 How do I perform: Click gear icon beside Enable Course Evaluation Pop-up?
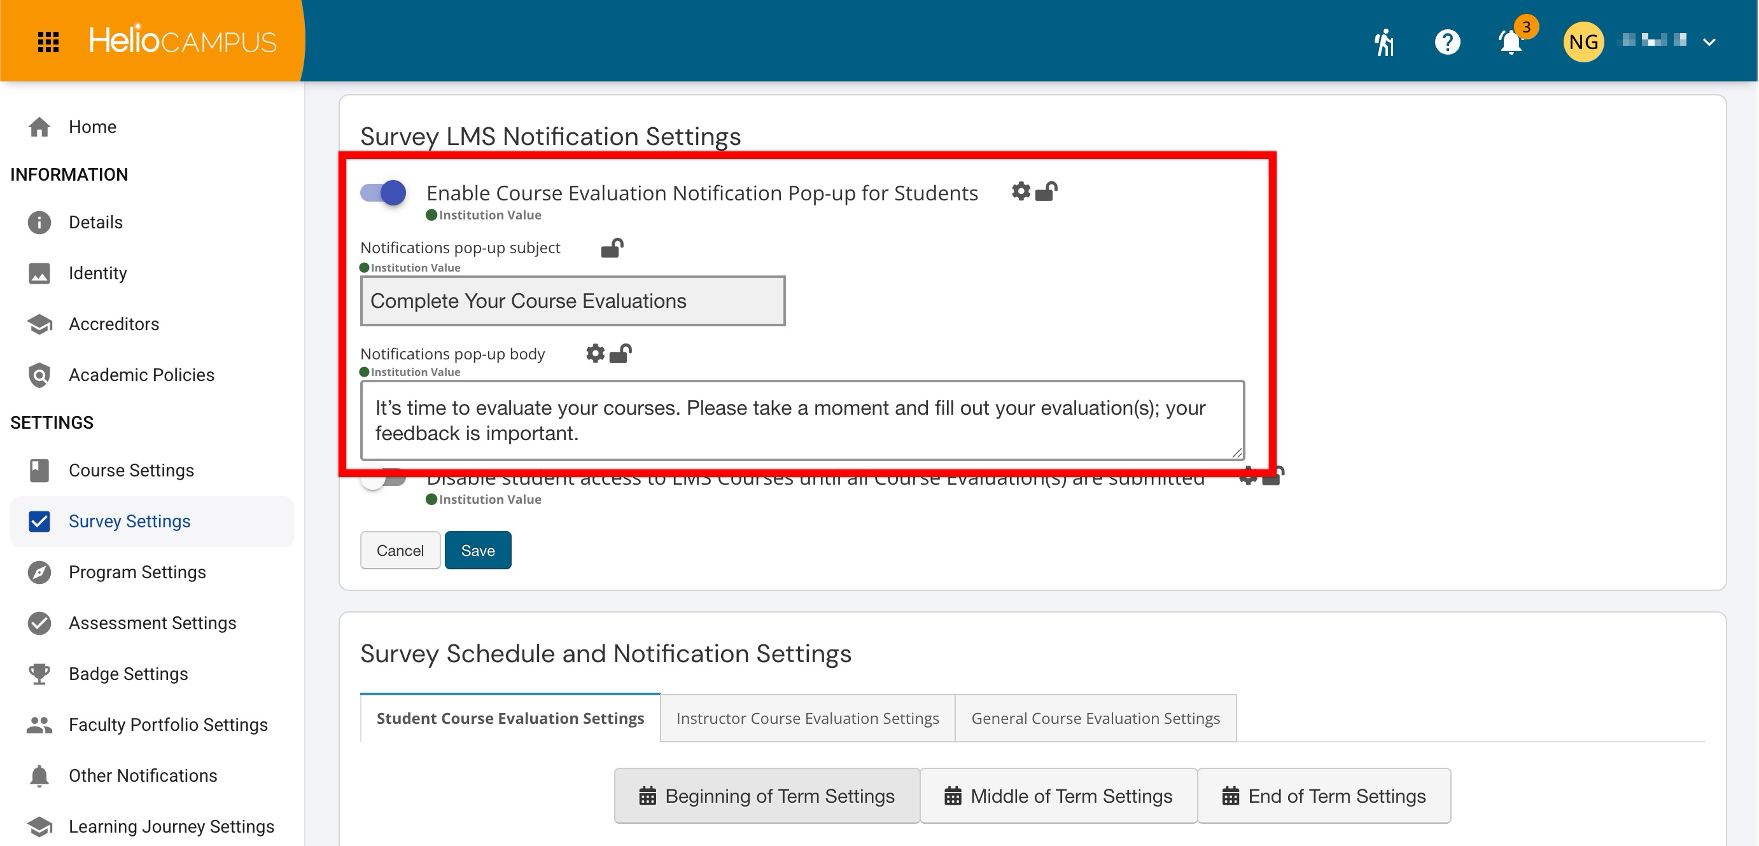tap(1021, 191)
